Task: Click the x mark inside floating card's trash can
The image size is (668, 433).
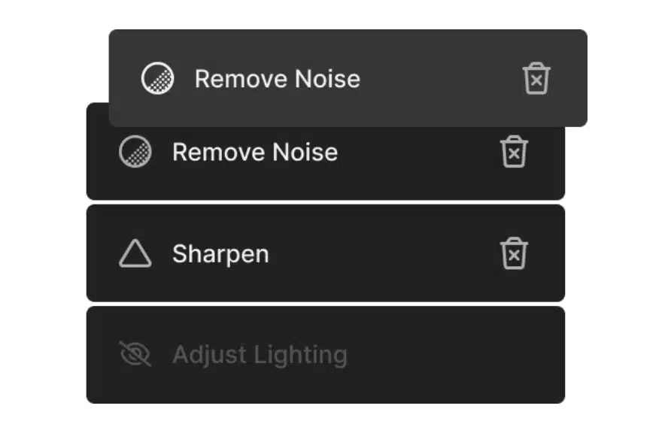Action: point(536,80)
